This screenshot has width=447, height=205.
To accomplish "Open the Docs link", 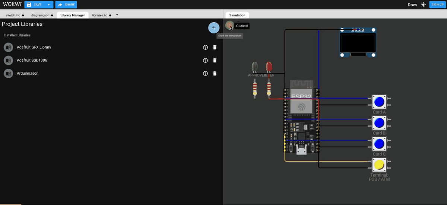I will pyautogui.click(x=412, y=5).
